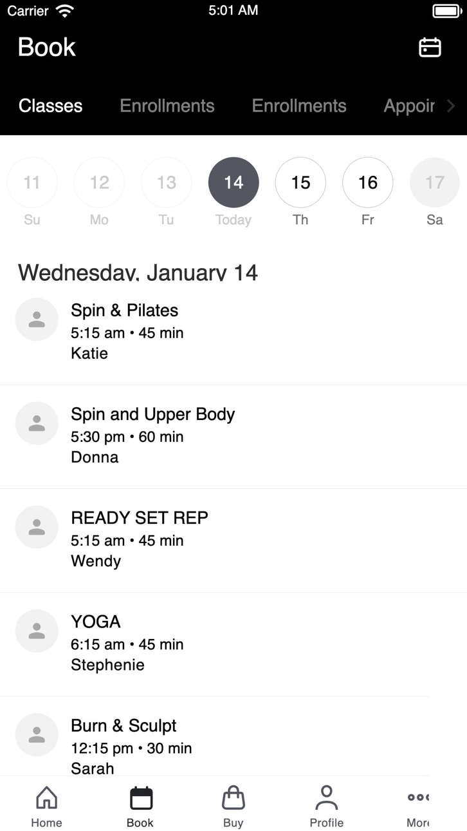Image resolution: width=467 pixels, height=831 pixels.
Task: Tap the avatar next to YOGA
Action: click(37, 631)
